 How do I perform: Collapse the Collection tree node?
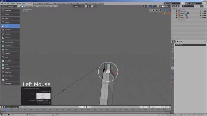pos(175,11)
